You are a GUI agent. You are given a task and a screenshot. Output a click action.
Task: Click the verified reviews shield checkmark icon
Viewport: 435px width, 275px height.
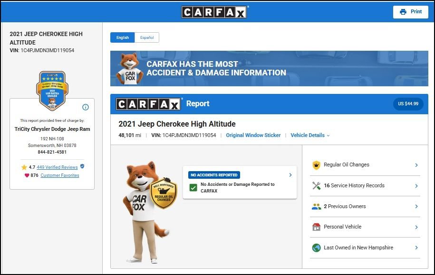point(82,166)
